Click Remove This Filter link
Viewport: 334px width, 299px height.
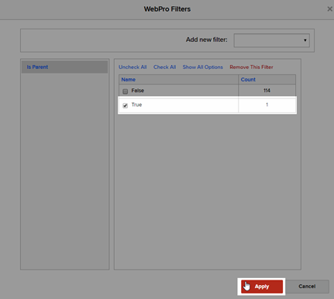tap(251, 67)
